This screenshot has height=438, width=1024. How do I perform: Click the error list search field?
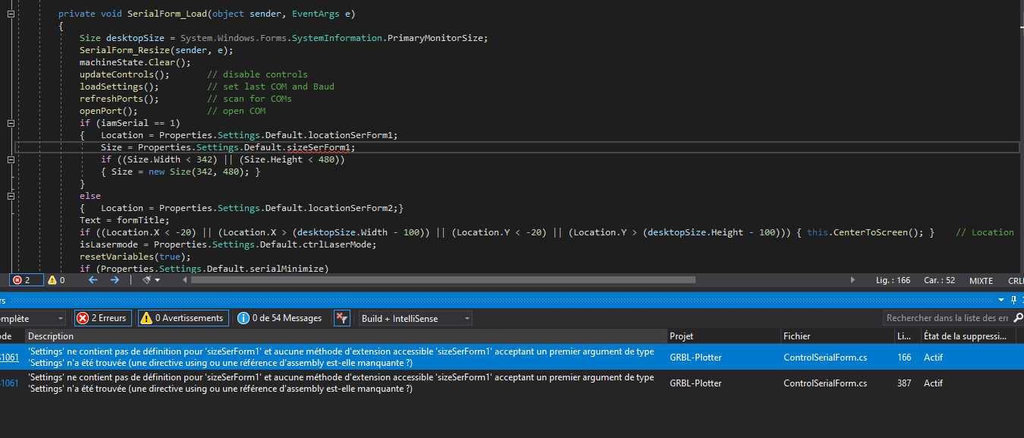coord(947,318)
